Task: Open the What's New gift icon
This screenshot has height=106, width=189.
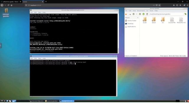Action: (x=184, y=5)
